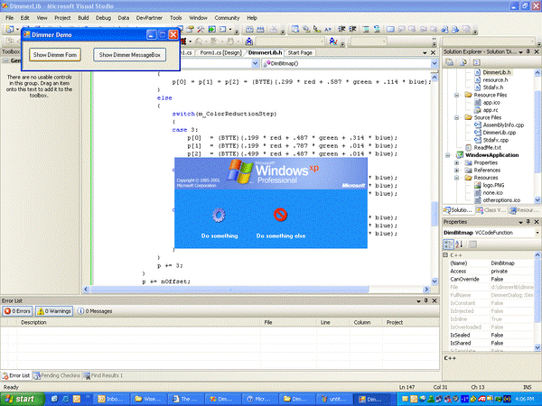Click the blue checkmark icon in second toolbar row

pyautogui.click(x=333, y=42)
